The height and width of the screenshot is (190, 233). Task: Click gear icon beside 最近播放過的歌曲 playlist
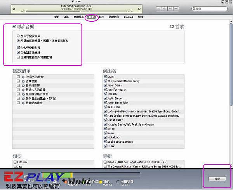[x=23, y=94]
